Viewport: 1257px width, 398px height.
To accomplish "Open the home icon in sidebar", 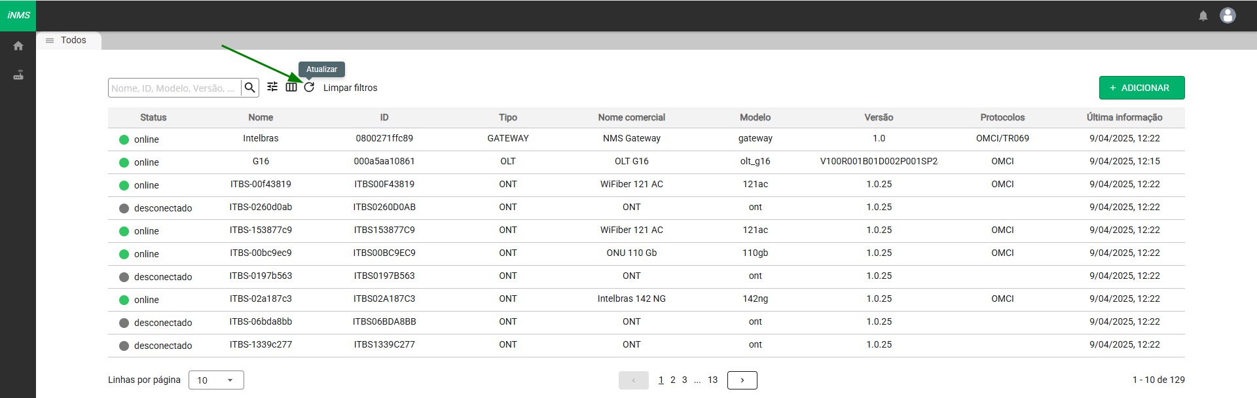I will [18, 46].
